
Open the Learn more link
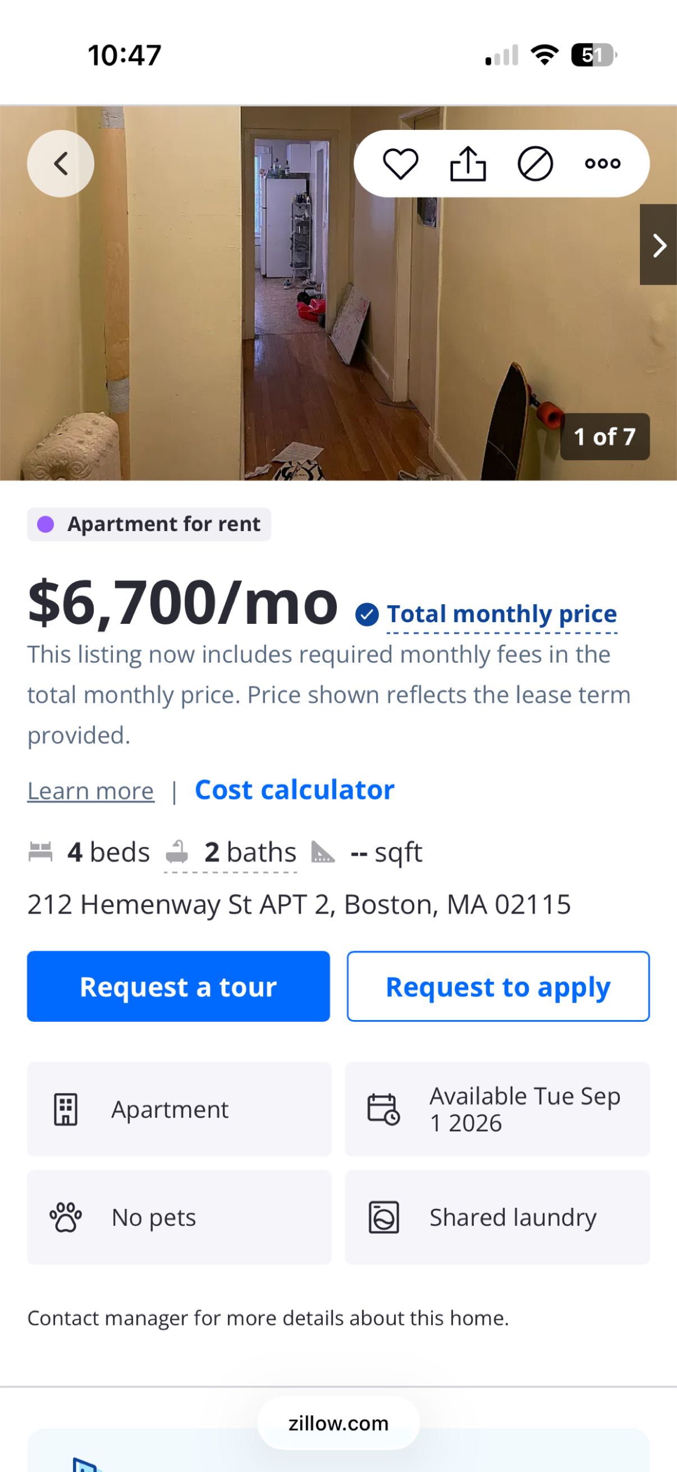pyautogui.click(x=91, y=791)
